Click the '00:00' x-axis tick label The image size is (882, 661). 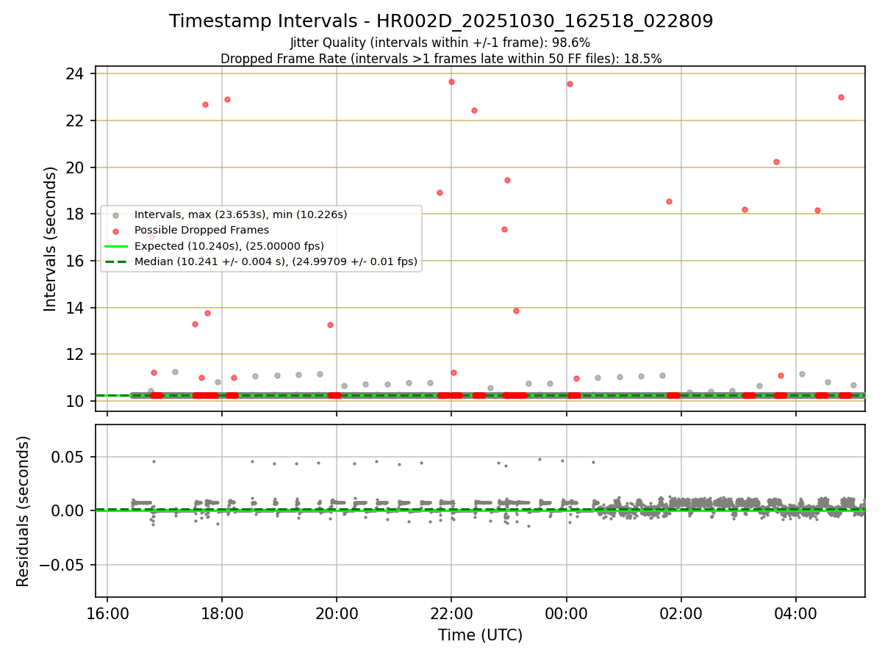566,613
